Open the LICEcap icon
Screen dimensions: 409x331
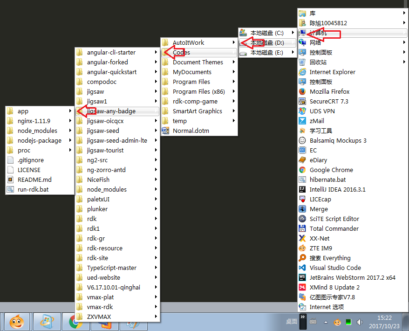[x=302, y=199]
